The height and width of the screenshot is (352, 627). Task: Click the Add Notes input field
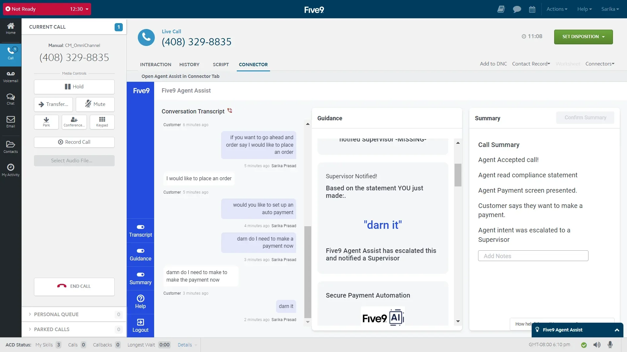(533, 256)
